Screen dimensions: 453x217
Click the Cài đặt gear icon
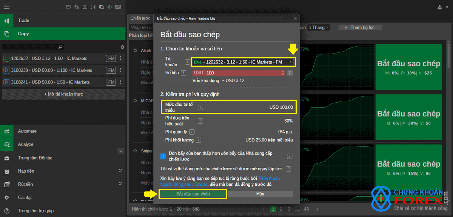click(6, 197)
